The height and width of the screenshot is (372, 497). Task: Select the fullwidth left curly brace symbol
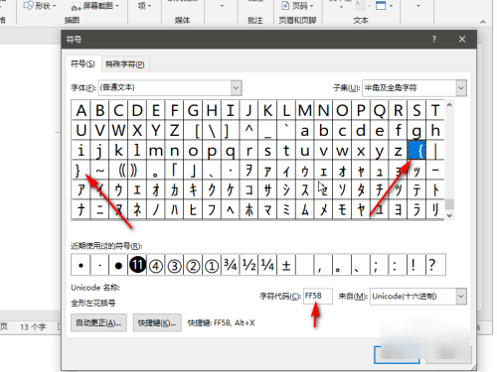(x=416, y=151)
